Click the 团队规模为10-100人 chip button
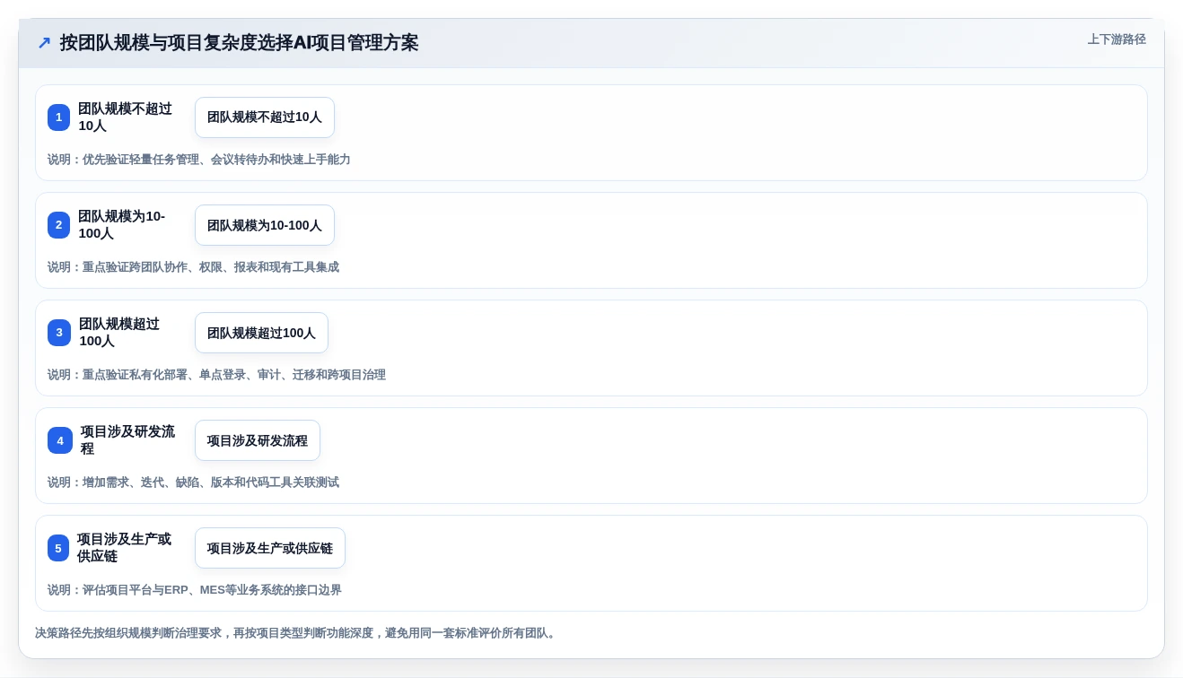Viewport: 1183px width, 678px height. click(x=265, y=225)
